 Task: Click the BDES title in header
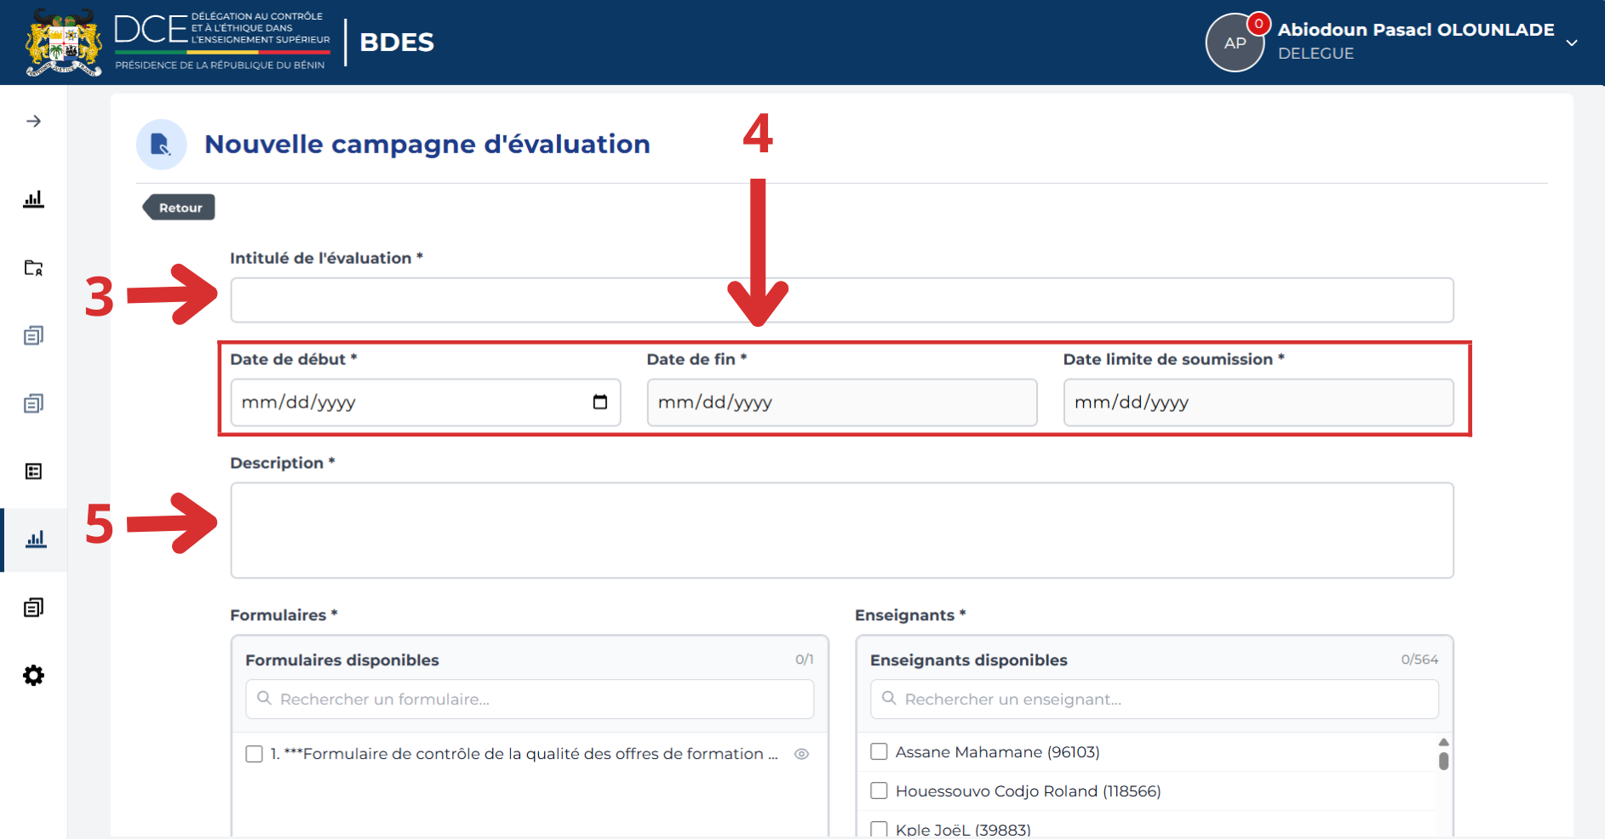(397, 42)
